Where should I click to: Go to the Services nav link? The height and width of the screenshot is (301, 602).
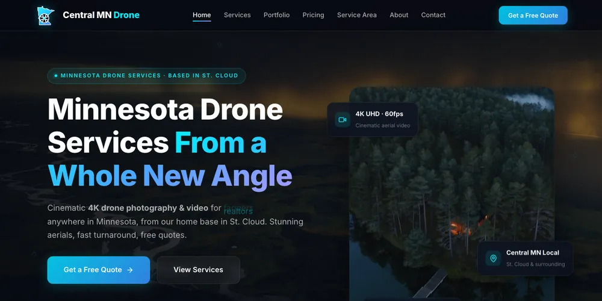click(237, 15)
